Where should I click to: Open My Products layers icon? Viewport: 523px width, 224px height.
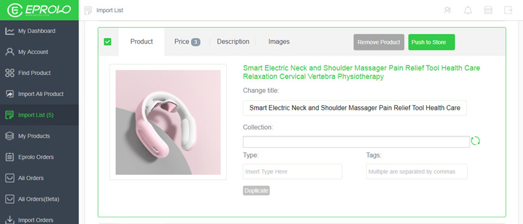coord(10,136)
